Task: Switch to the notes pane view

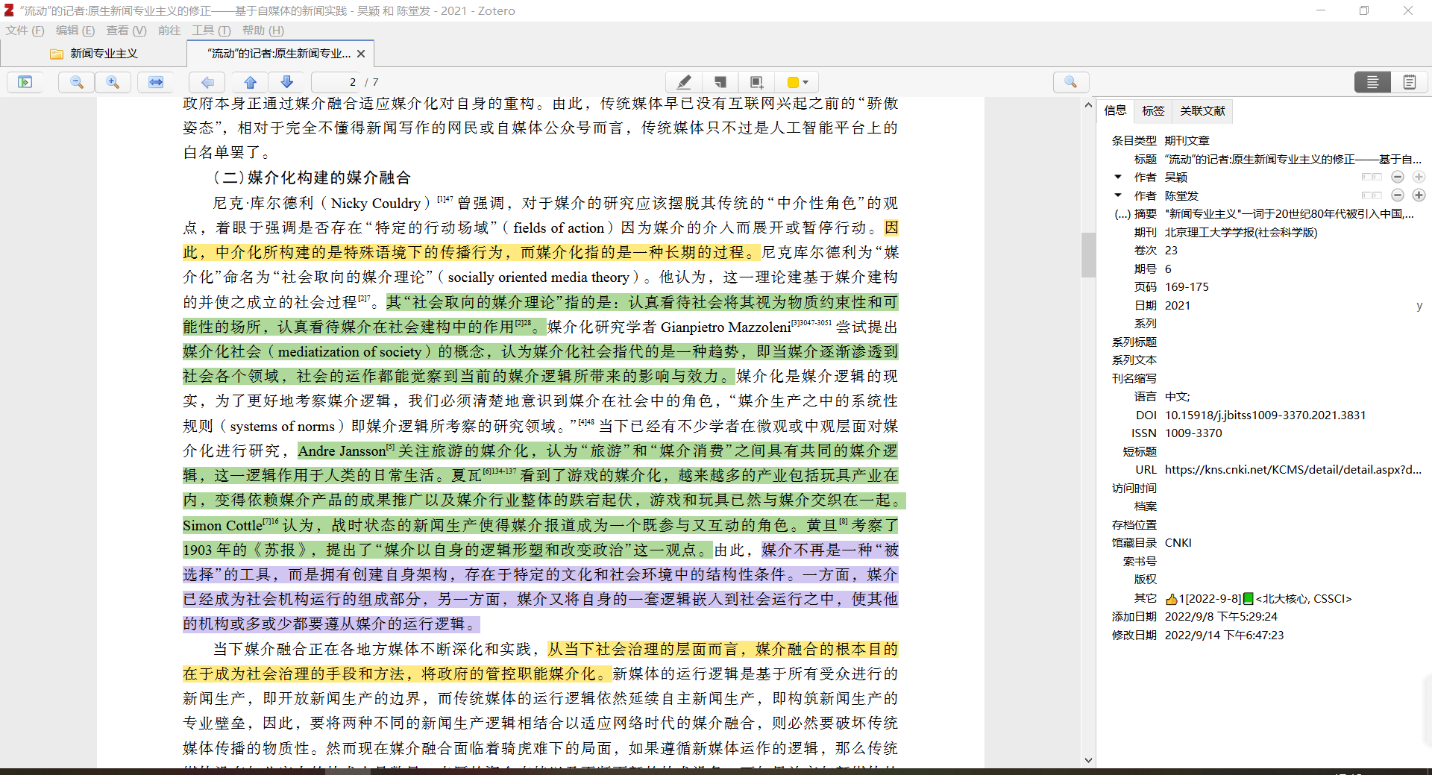Action: click(x=1409, y=82)
